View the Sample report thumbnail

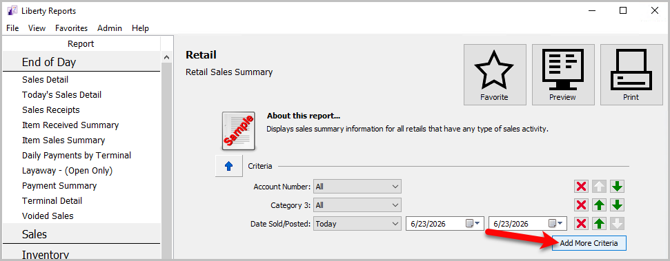tap(239, 131)
